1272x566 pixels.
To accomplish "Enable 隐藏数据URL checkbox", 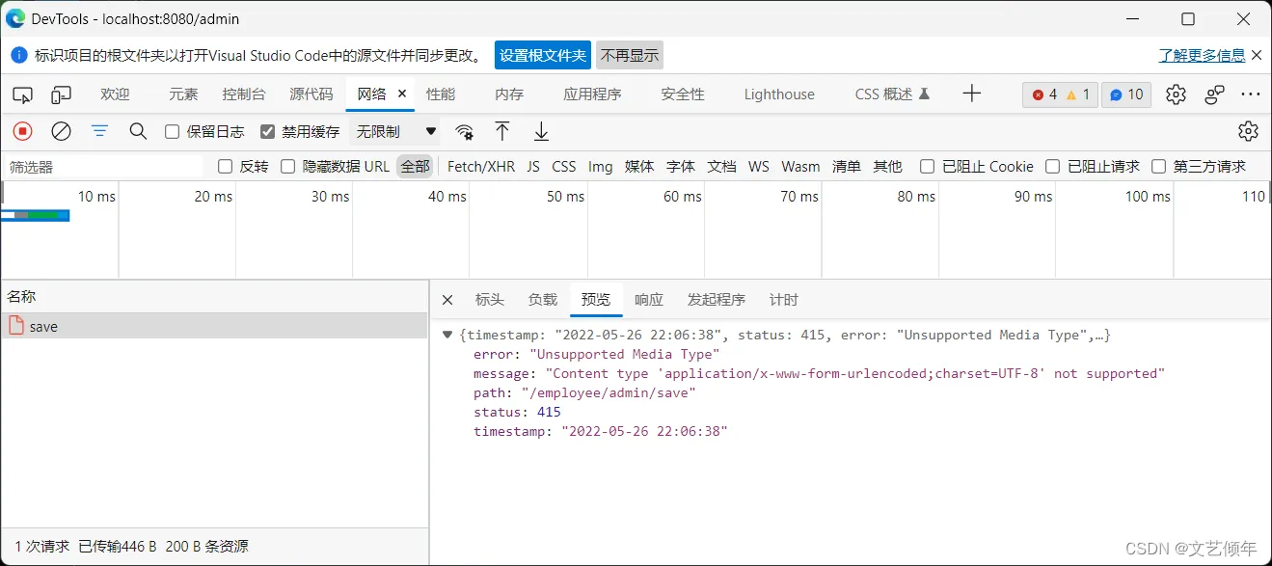I will 287,166.
